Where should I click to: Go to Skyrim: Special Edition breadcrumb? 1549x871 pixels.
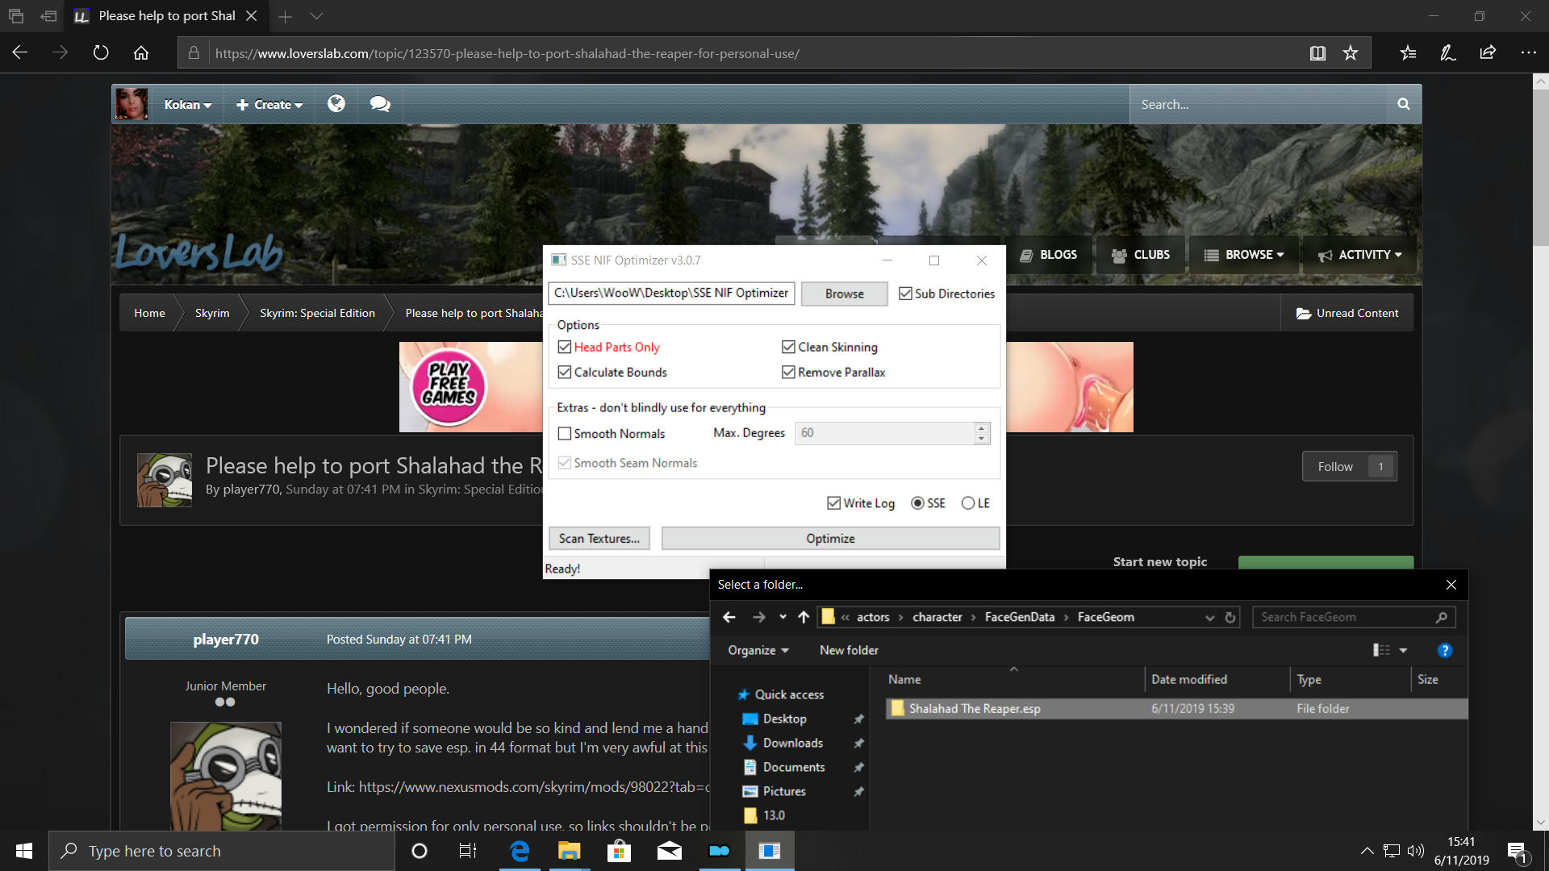pos(317,313)
